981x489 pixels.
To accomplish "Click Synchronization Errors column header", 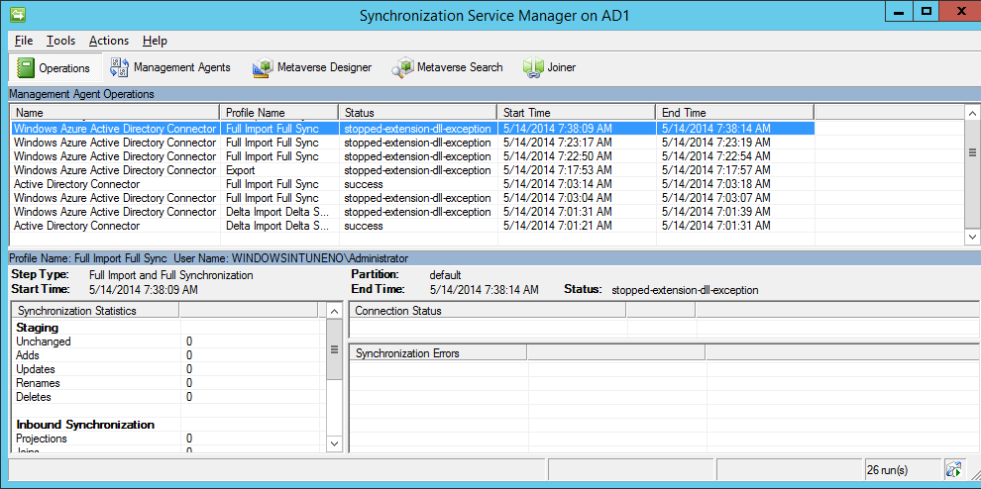I will click(438, 353).
